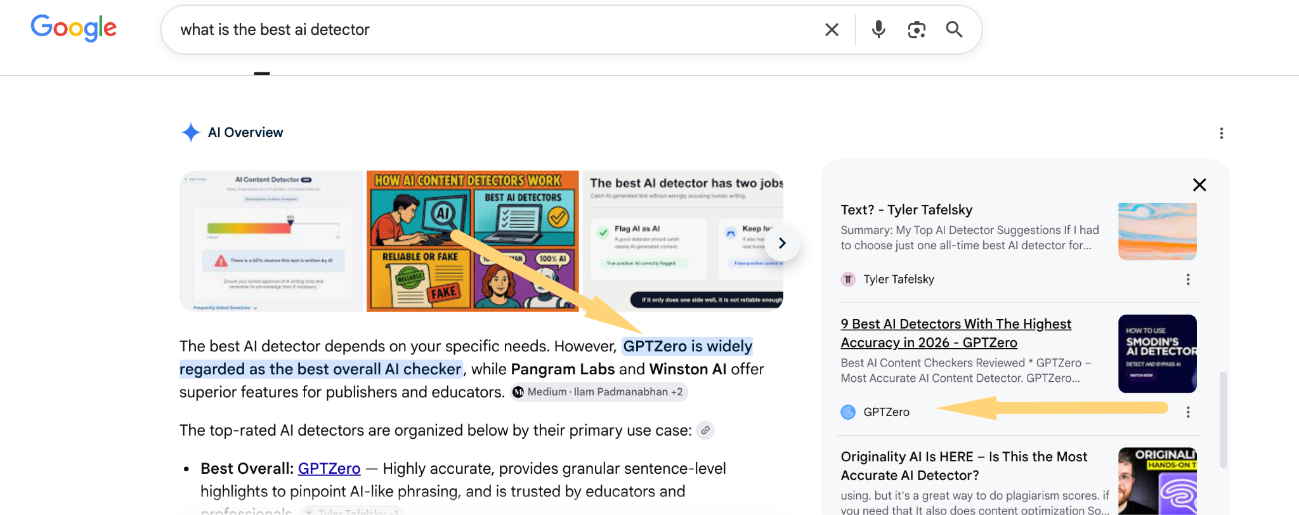This screenshot has width=1299, height=515.
Task: Go to Google homepage via logo
Action: 74,28
